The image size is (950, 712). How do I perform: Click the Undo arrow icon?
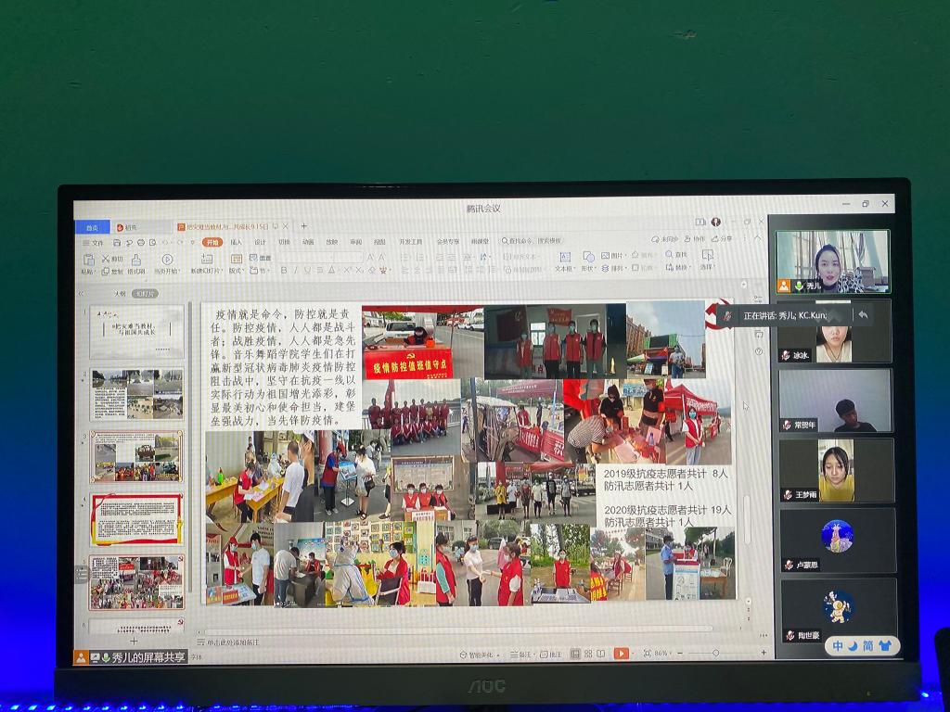[x=167, y=242]
